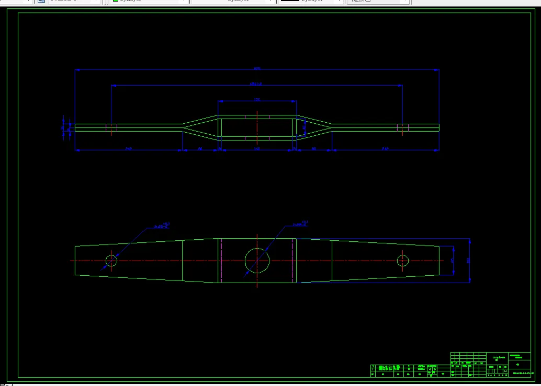Select the "60" end-width dimension beside plan view
This screenshot has width=541, height=386.
pyautogui.click(x=452, y=261)
